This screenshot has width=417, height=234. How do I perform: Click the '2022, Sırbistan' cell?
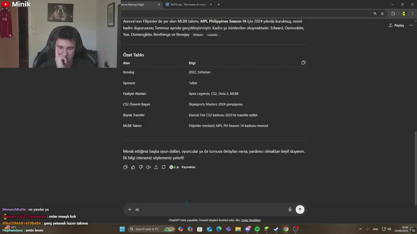(x=200, y=72)
